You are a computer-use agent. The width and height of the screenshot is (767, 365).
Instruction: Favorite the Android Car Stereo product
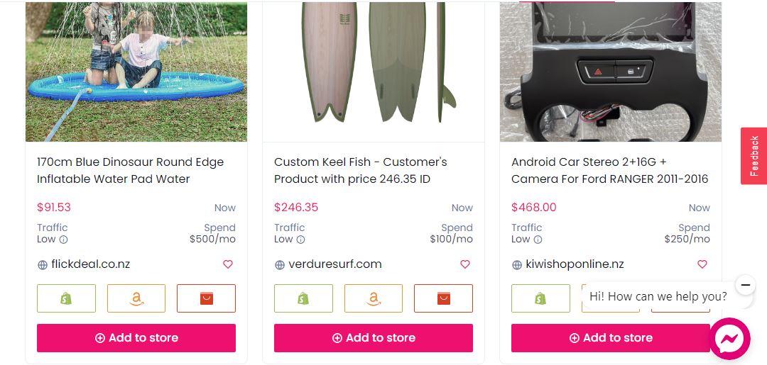click(x=702, y=264)
